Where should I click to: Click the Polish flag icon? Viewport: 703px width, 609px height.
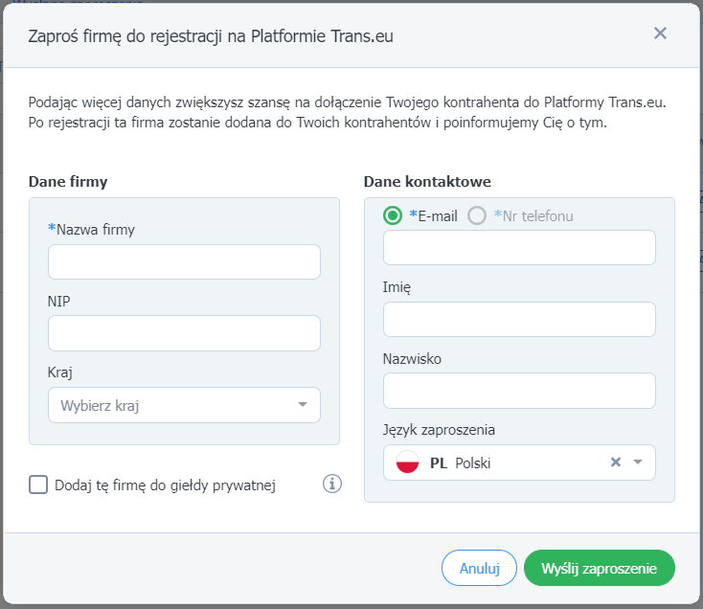[407, 462]
